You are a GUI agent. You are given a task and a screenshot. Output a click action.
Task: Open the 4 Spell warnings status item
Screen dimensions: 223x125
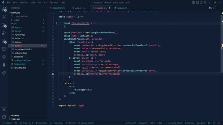pos(201,123)
